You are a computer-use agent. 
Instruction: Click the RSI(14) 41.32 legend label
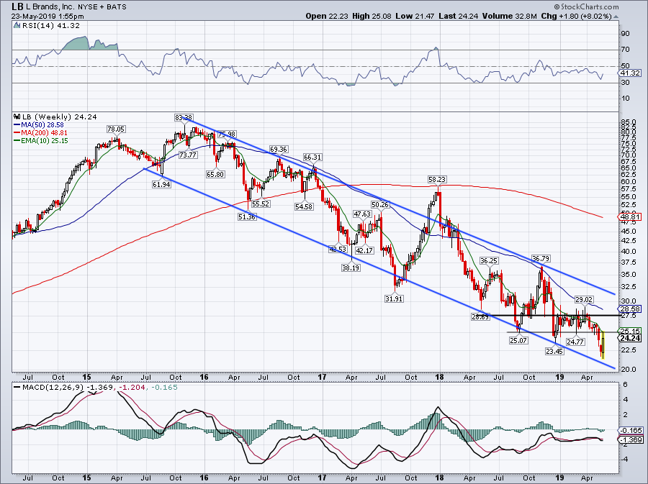pyautogui.click(x=51, y=26)
